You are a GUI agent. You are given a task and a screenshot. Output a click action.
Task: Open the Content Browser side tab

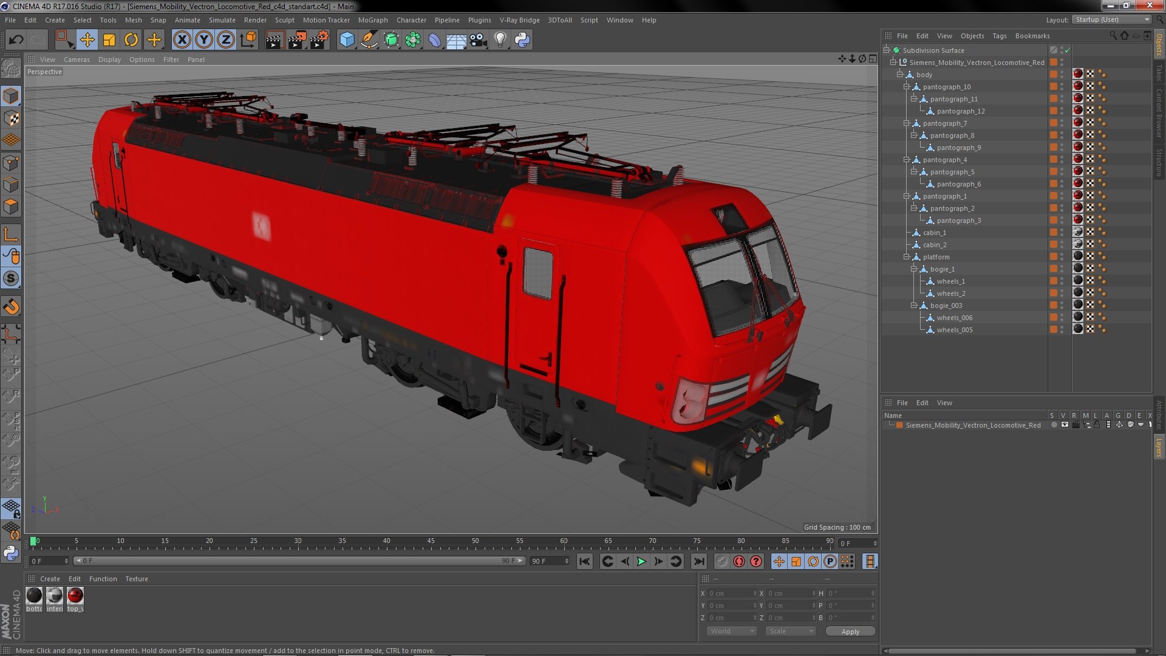point(1159,113)
